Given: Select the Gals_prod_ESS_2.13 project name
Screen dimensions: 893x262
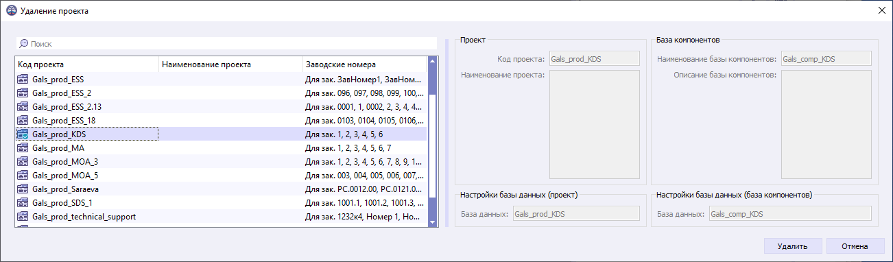Looking at the screenshot, I should [x=67, y=107].
